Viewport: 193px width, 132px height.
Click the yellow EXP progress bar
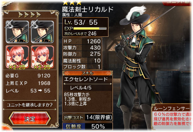point(90,29)
